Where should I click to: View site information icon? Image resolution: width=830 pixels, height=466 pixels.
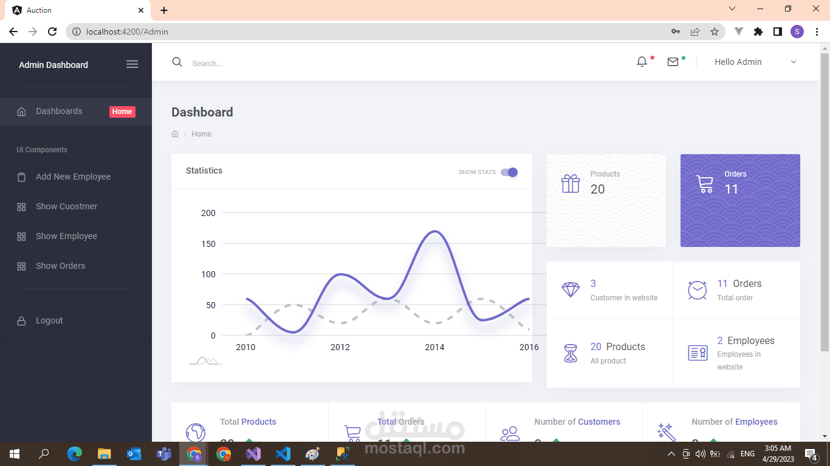click(x=76, y=32)
